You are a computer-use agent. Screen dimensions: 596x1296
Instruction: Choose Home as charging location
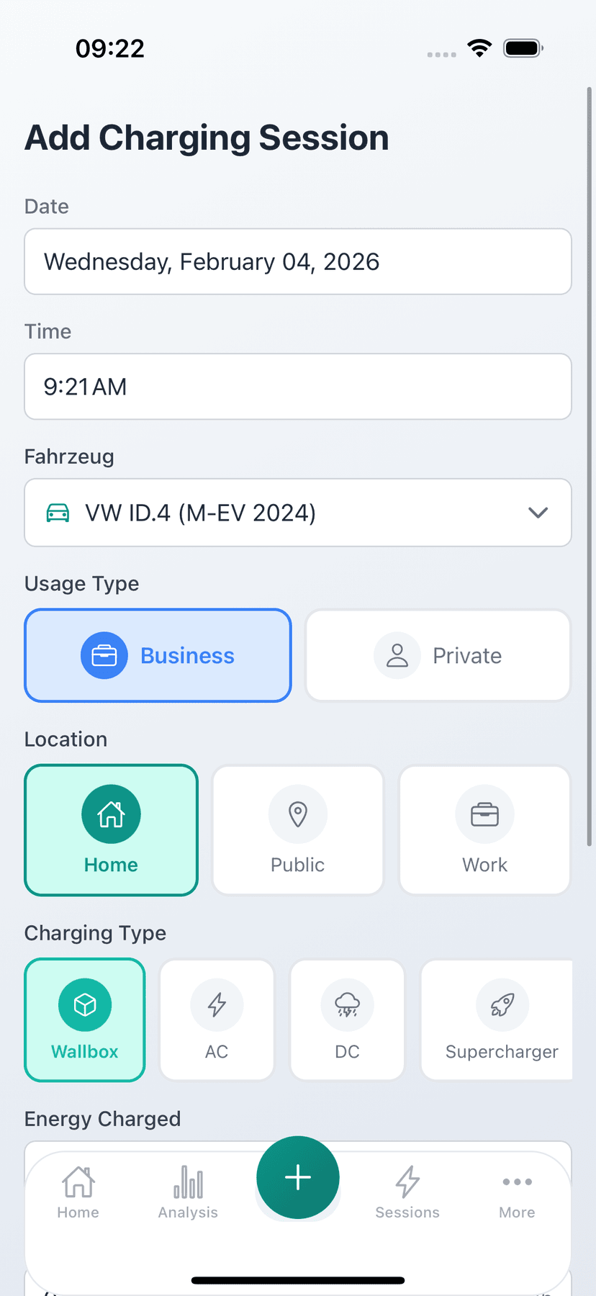(112, 830)
